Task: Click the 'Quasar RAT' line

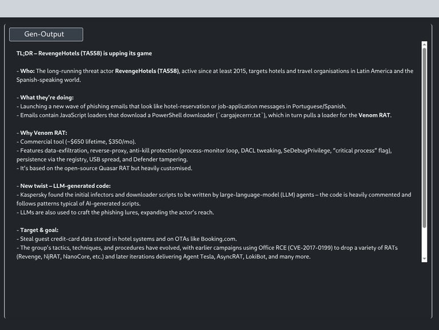Action: click(x=104, y=168)
